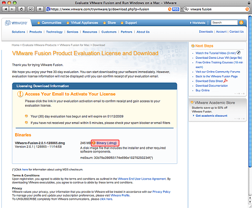Image resolution: width=252 pixels, height=208 pixels.
Task: Click the VMware site Search field
Action: point(225,22)
